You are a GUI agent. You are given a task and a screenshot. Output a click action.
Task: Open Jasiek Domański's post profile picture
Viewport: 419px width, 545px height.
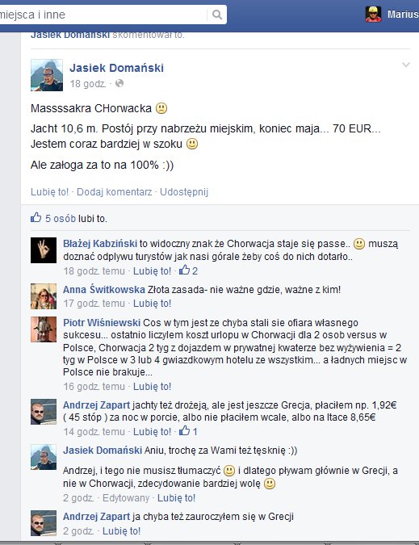tap(47, 75)
